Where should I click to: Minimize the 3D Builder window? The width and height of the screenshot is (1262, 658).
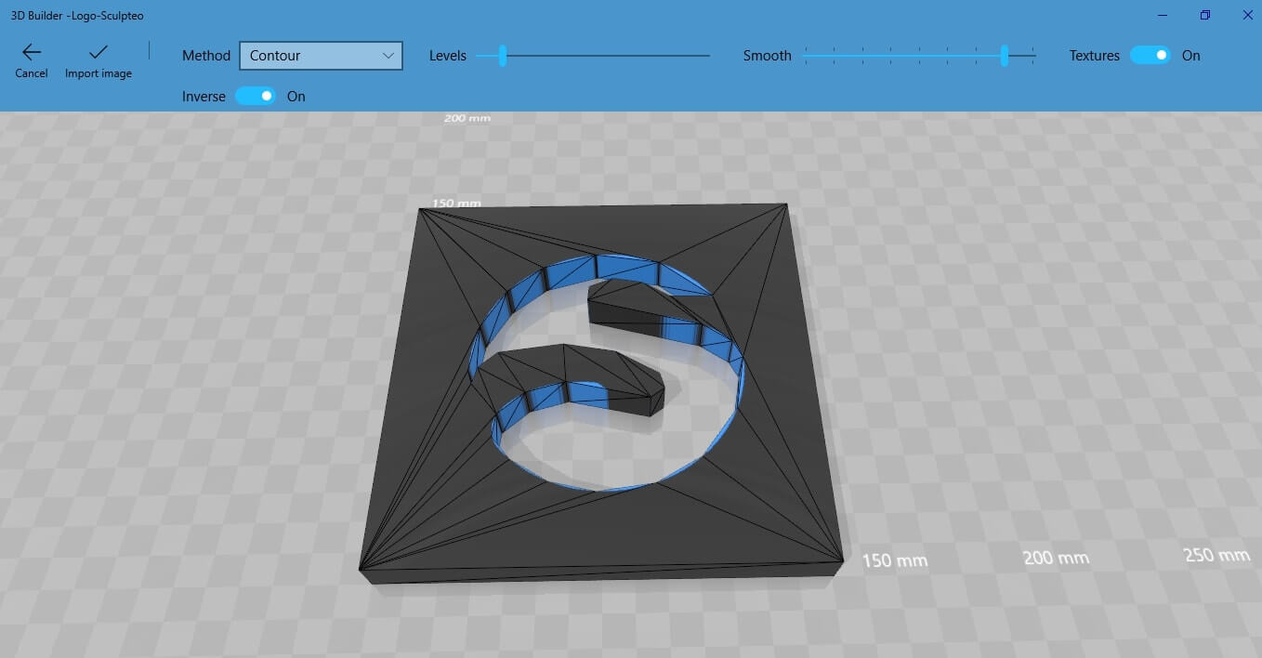click(x=1163, y=15)
